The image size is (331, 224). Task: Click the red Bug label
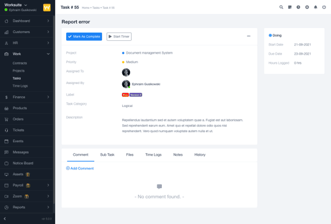pyautogui.click(x=125, y=95)
